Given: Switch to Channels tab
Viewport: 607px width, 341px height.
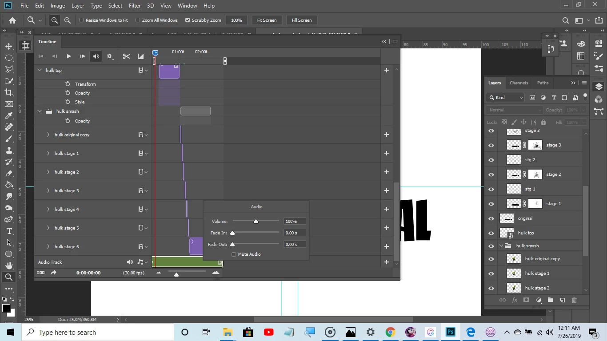Looking at the screenshot, I should pos(519,83).
